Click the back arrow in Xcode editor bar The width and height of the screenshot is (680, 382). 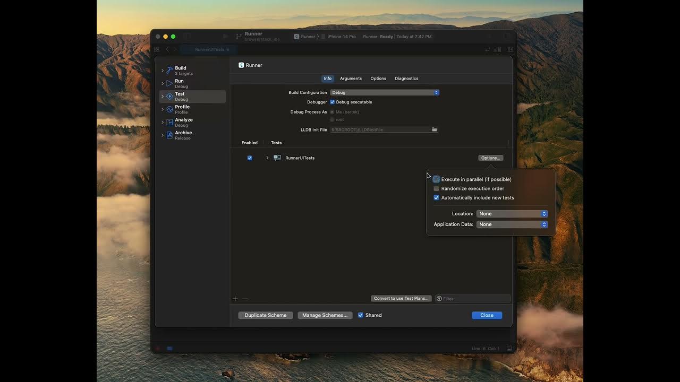click(x=167, y=49)
